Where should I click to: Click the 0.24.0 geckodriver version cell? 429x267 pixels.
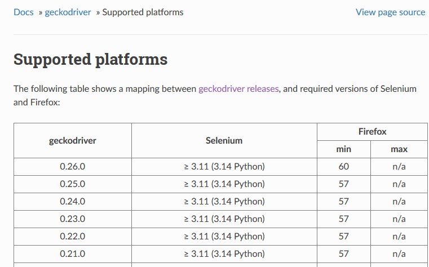[73, 202]
